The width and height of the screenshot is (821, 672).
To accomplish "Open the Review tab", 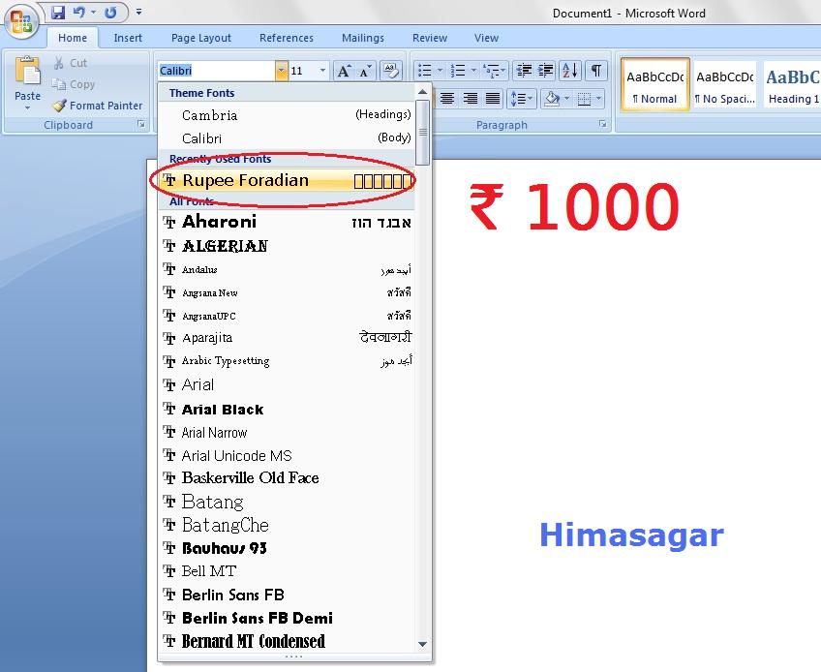I will tap(430, 38).
